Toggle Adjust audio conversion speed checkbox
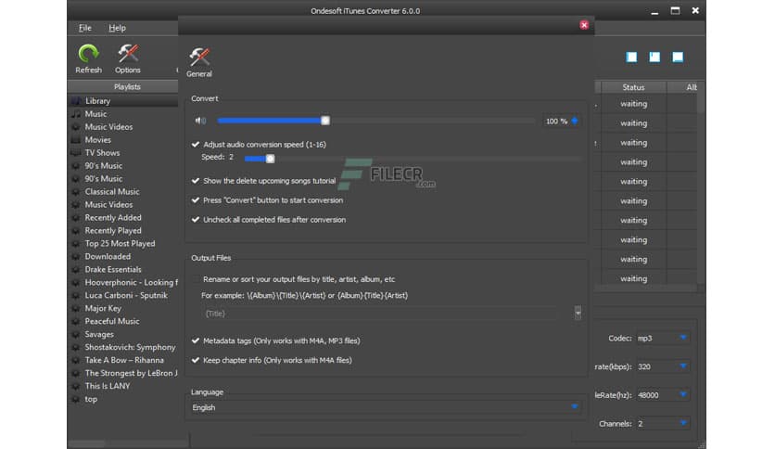This screenshot has height=449, width=775. (196, 145)
